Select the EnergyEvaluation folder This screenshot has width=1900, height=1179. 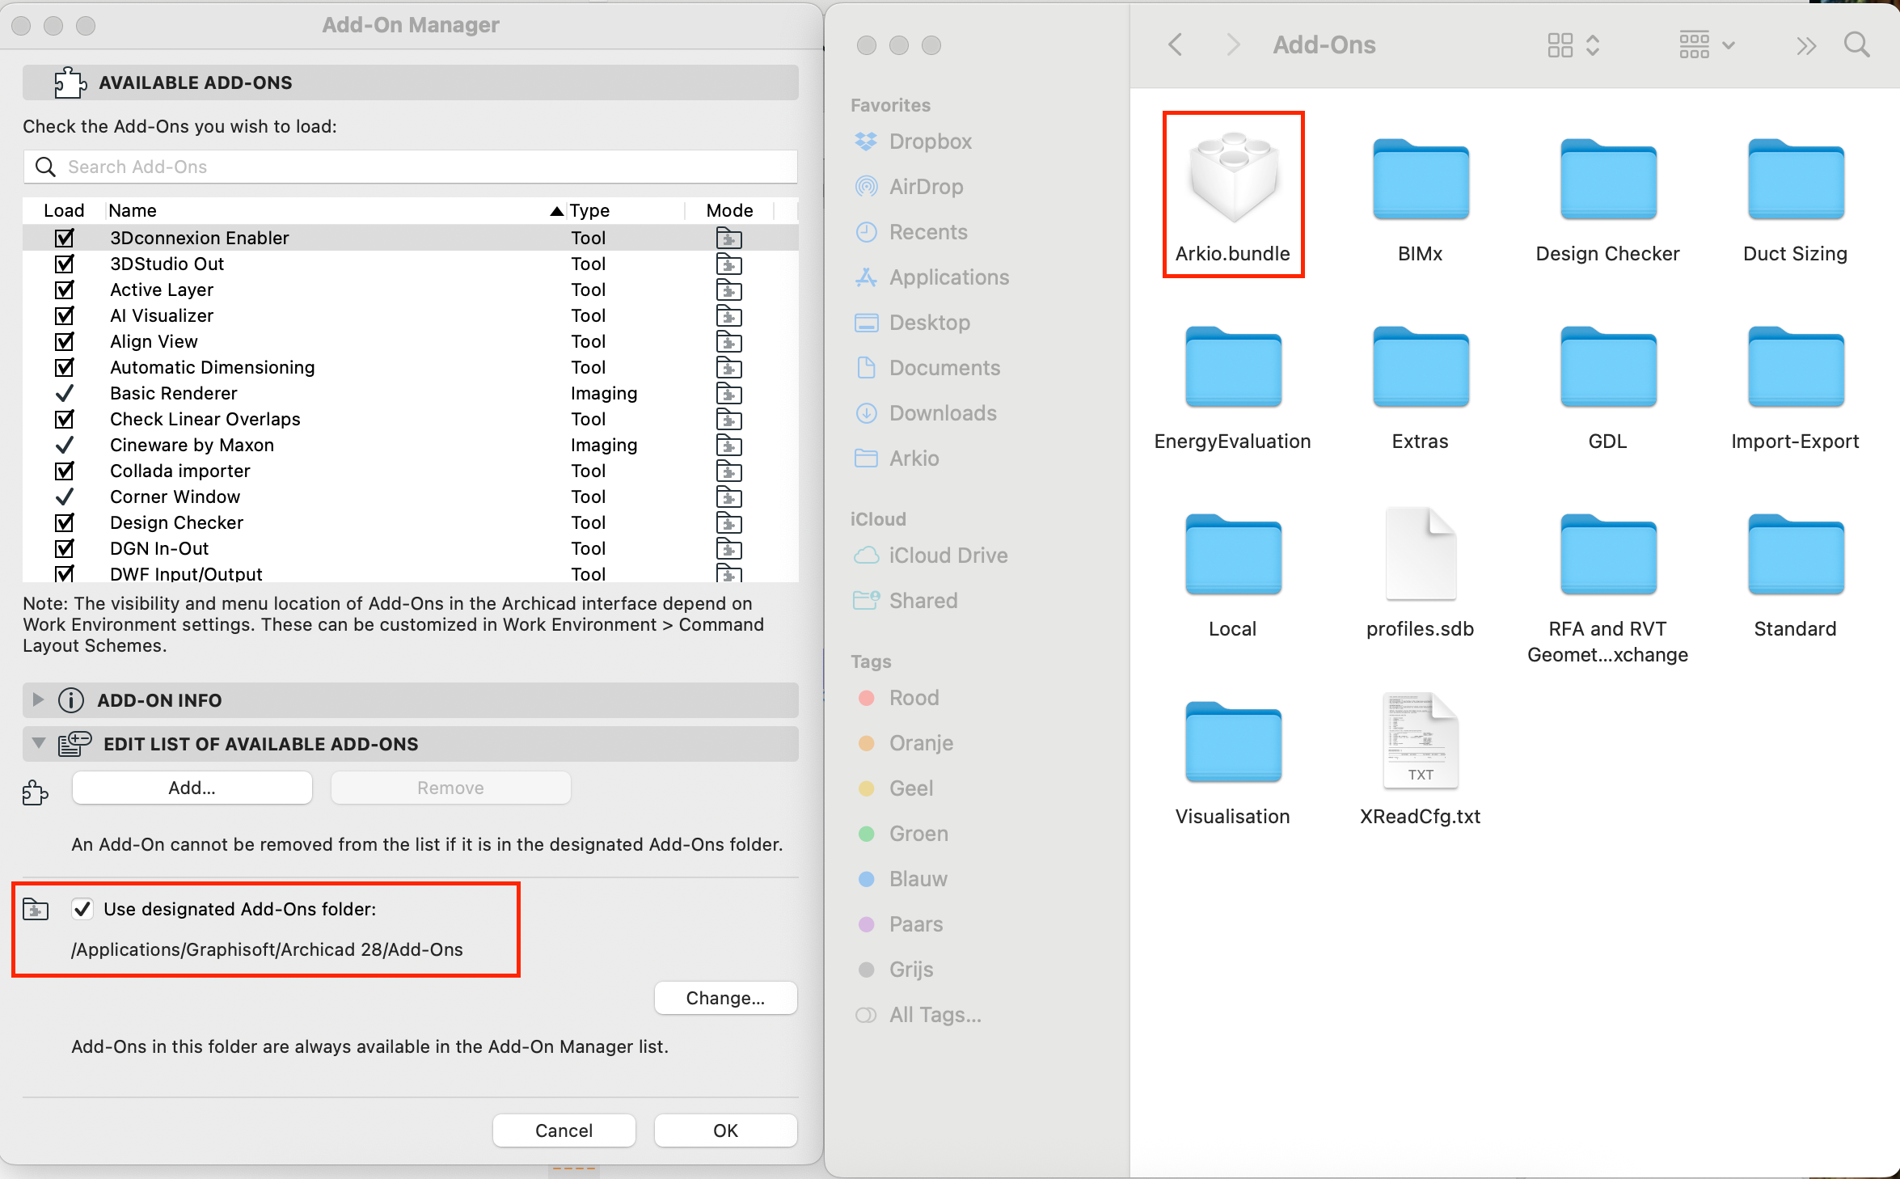tap(1233, 367)
